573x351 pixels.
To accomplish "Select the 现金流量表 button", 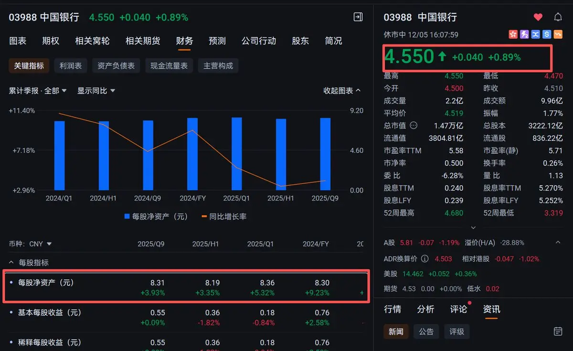I will coord(169,66).
